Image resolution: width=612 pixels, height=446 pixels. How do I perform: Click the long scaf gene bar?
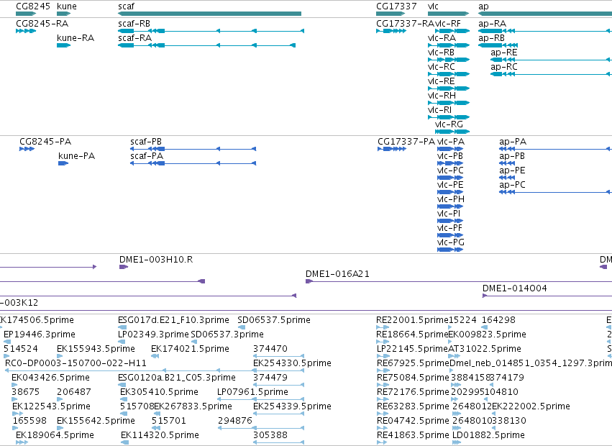(209, 14)
